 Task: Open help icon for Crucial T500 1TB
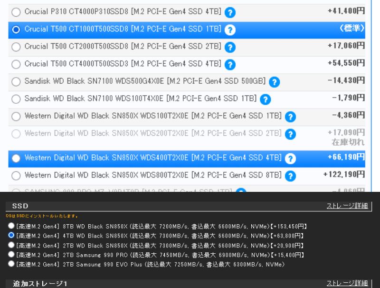(x=230, y=30)
